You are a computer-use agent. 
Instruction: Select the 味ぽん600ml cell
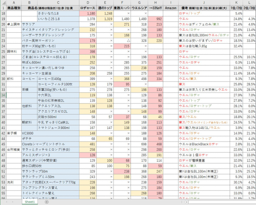coord(50,62)
